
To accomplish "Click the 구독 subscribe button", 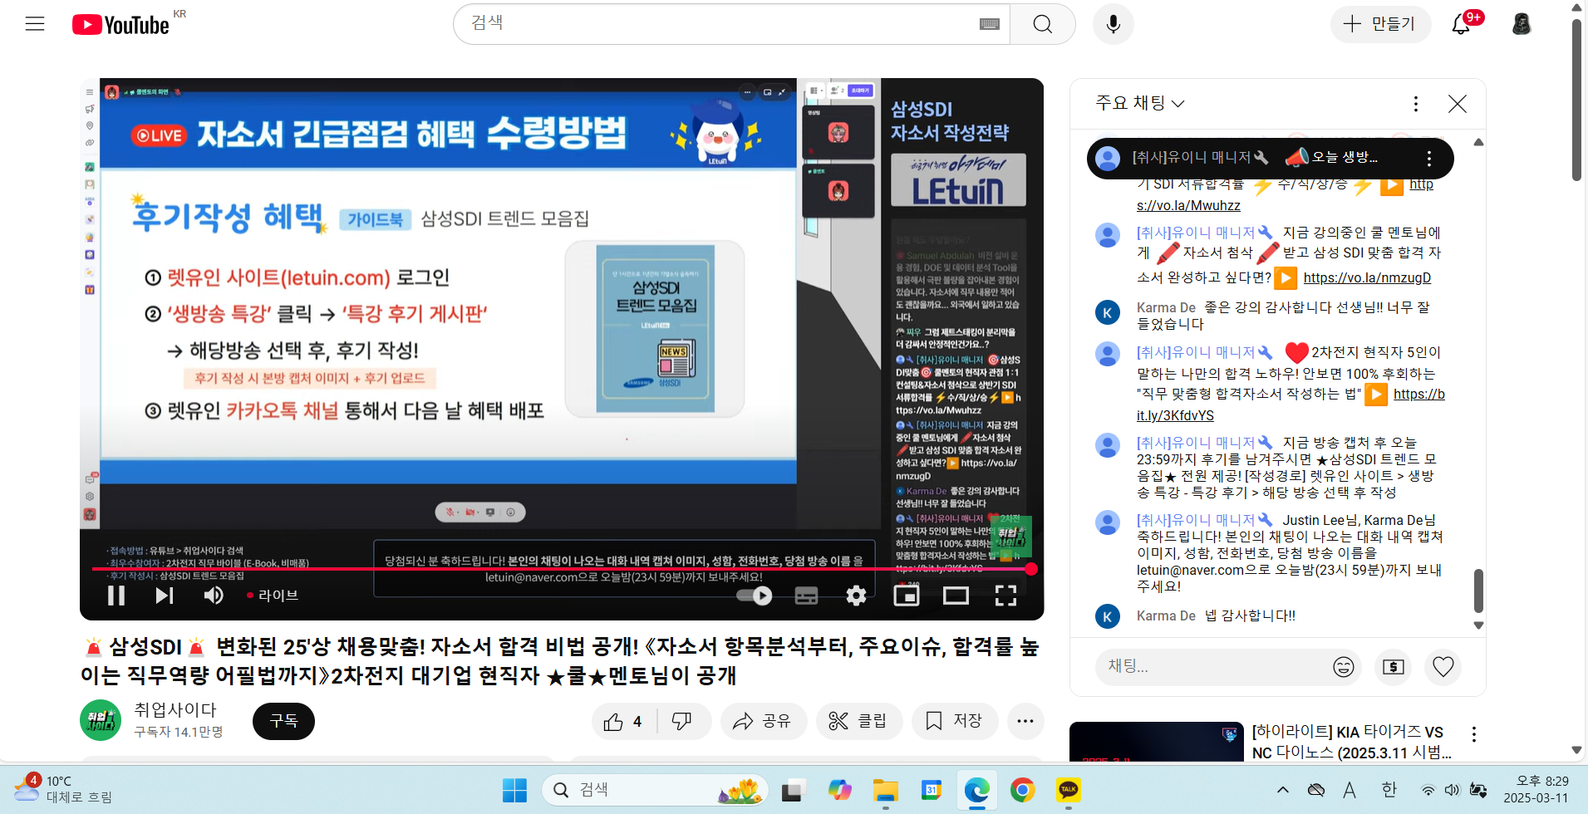I will click(x=283, y=721).
